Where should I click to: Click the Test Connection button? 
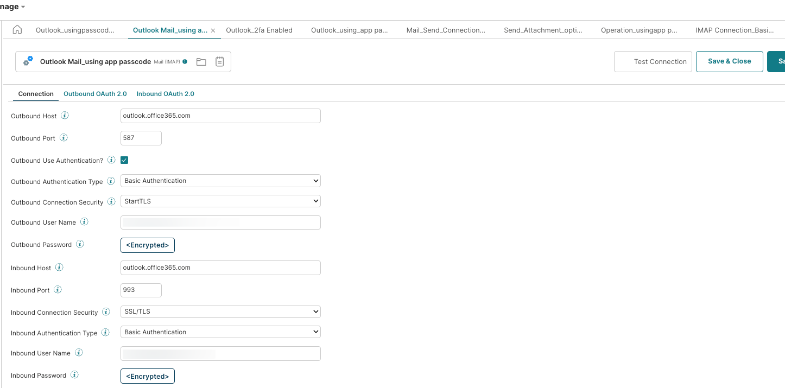pos(653,61)
